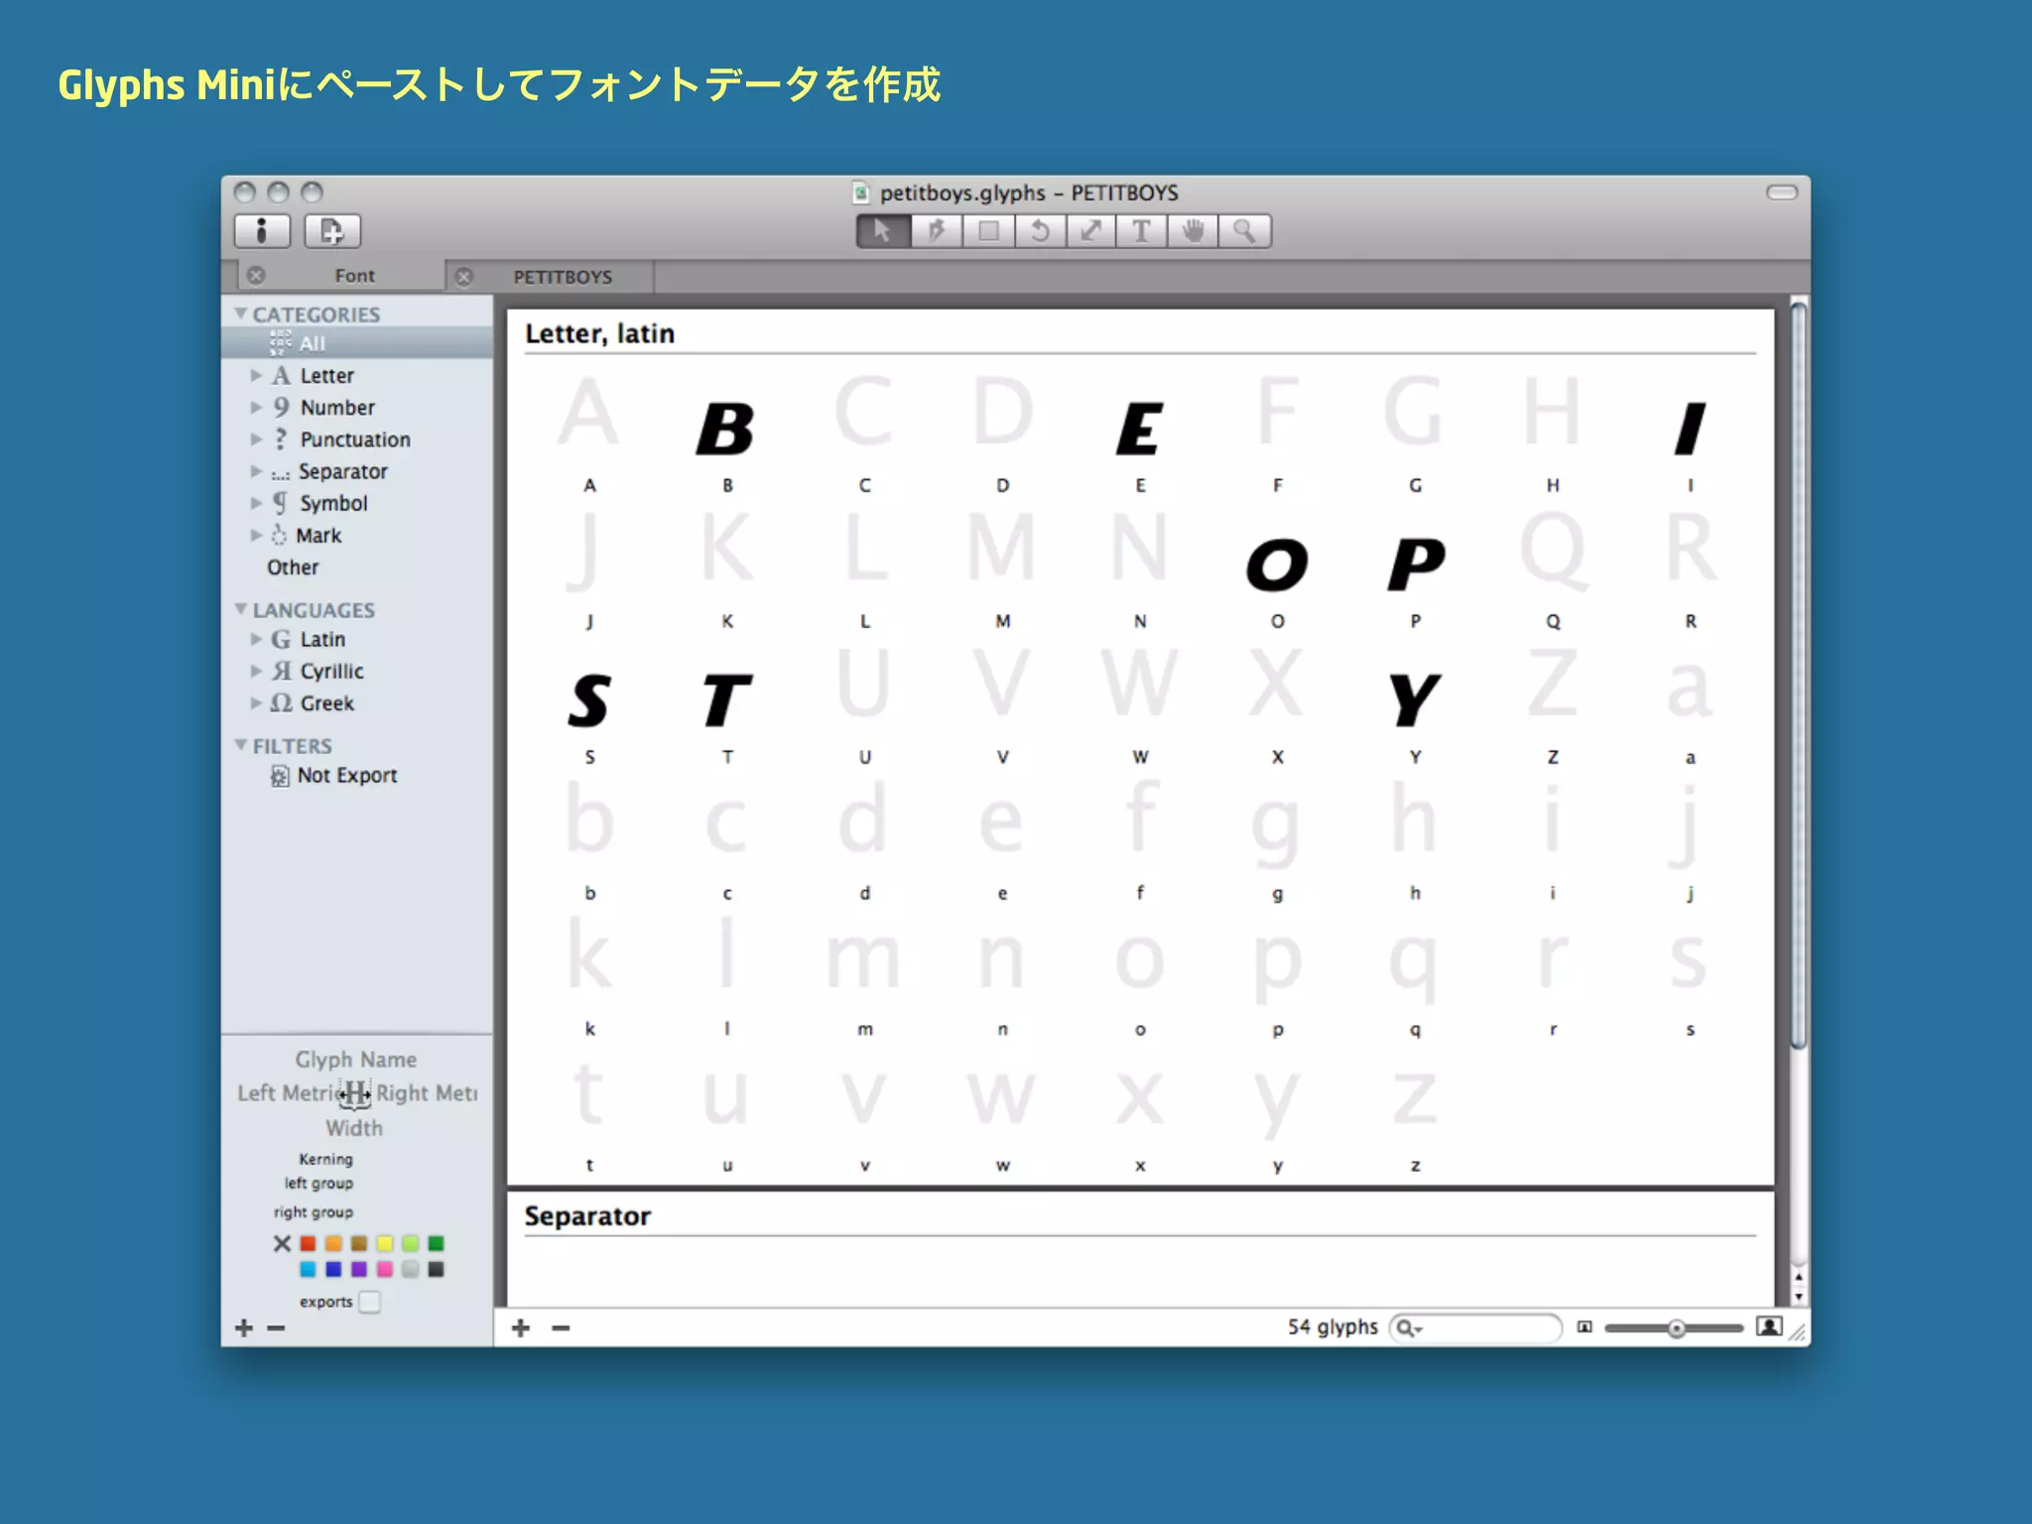
Task: Expand the Mark category
Action: pos(256,535)
